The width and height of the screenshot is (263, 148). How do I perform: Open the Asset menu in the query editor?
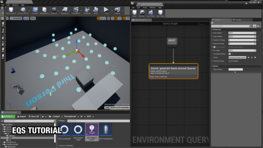point(145,7)
